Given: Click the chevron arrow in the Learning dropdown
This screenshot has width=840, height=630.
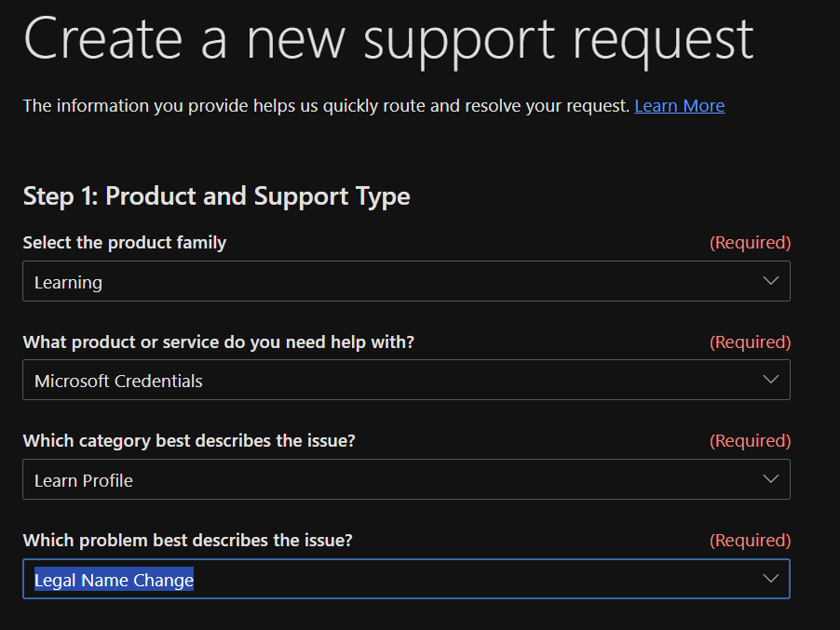Looking at the screenshot, I should coord(770,281).
